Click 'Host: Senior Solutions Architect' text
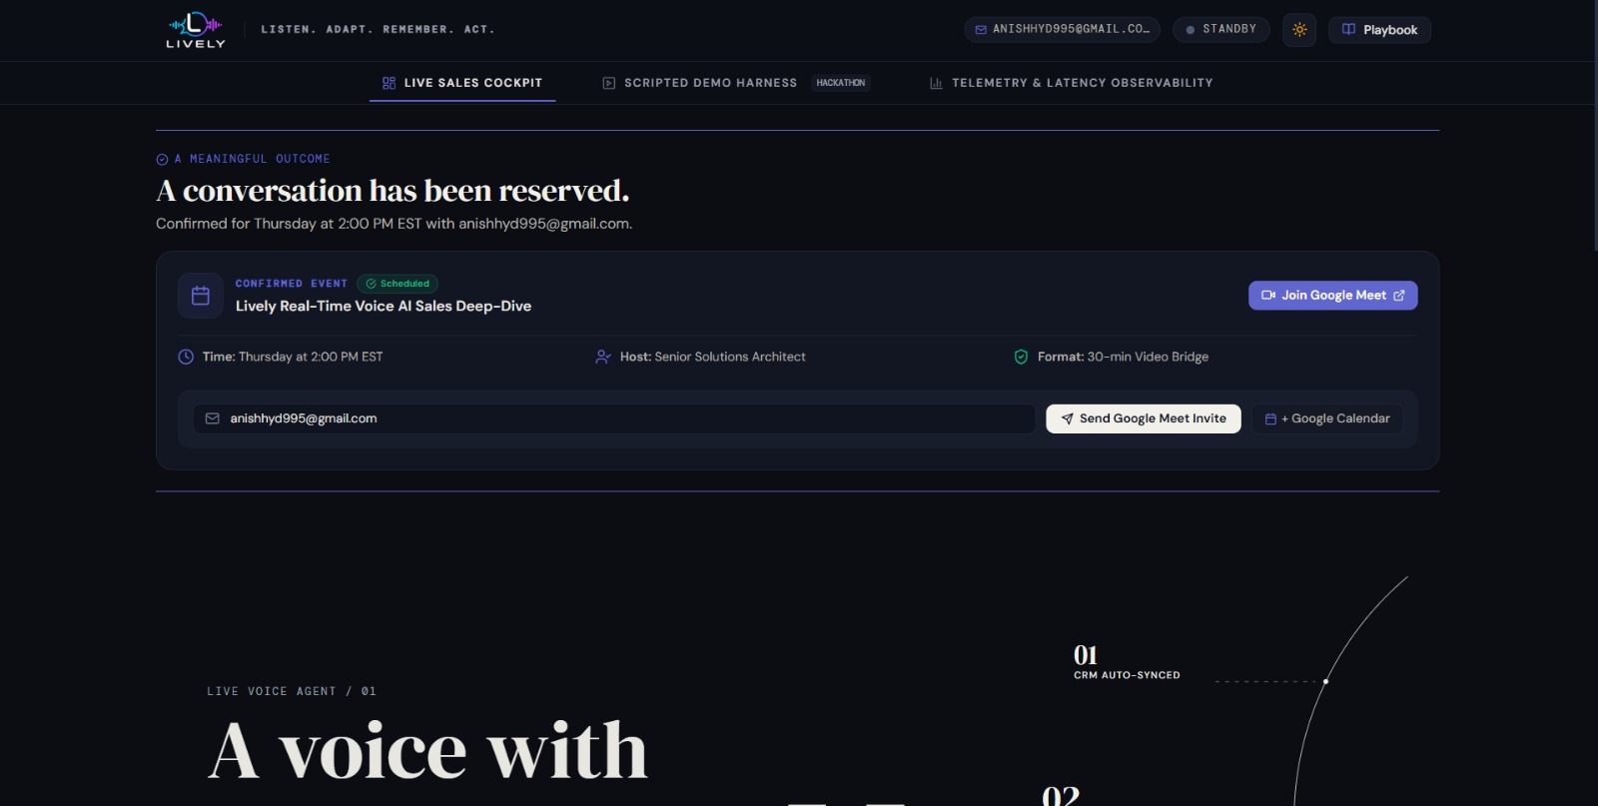This screenshot has height=806, width=1598. click(712, 357)
